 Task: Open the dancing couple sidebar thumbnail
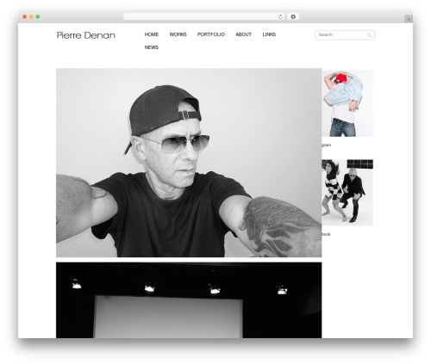click(x=347, y=193)
